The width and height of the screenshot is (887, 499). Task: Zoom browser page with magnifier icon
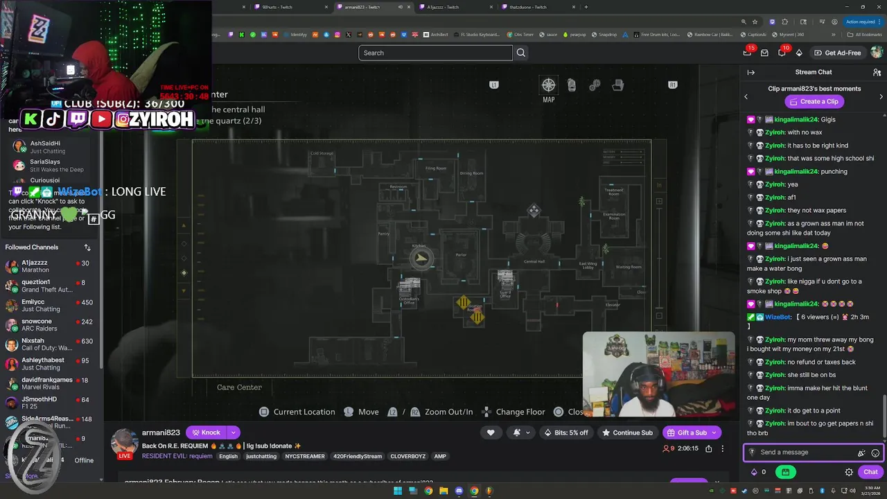[x=744, y=21]
